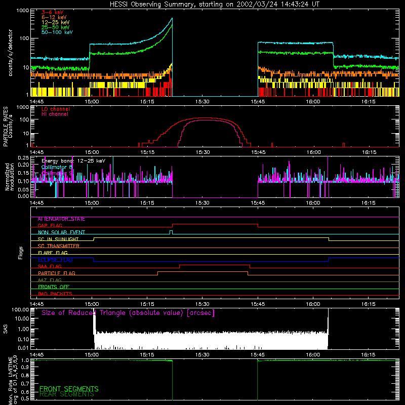Click the raised PARTICLE_FLAG step segment
Image resolution: width=405 pixels, height=405 pixels.
(x=203, y=272)
